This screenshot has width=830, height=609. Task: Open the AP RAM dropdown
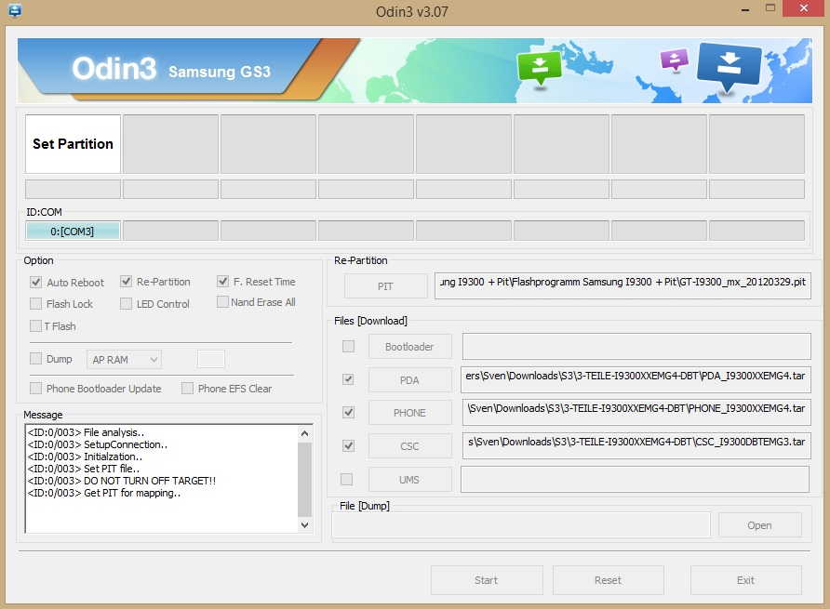tap(124, 360)
